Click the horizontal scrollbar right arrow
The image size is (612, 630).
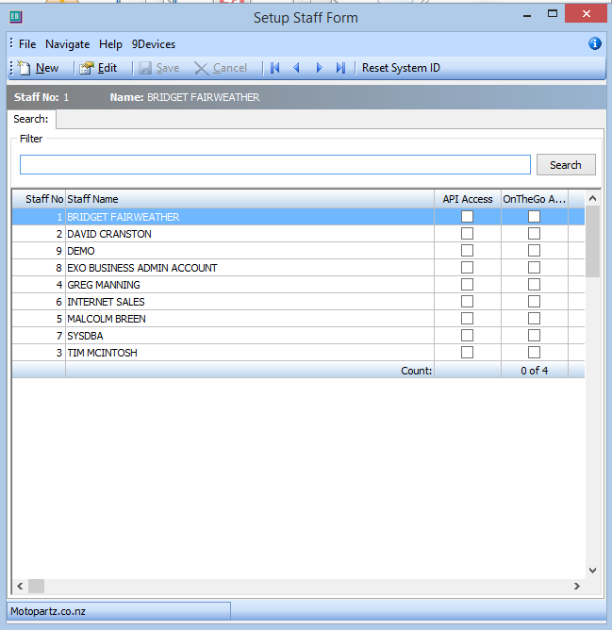coord(577,587)
